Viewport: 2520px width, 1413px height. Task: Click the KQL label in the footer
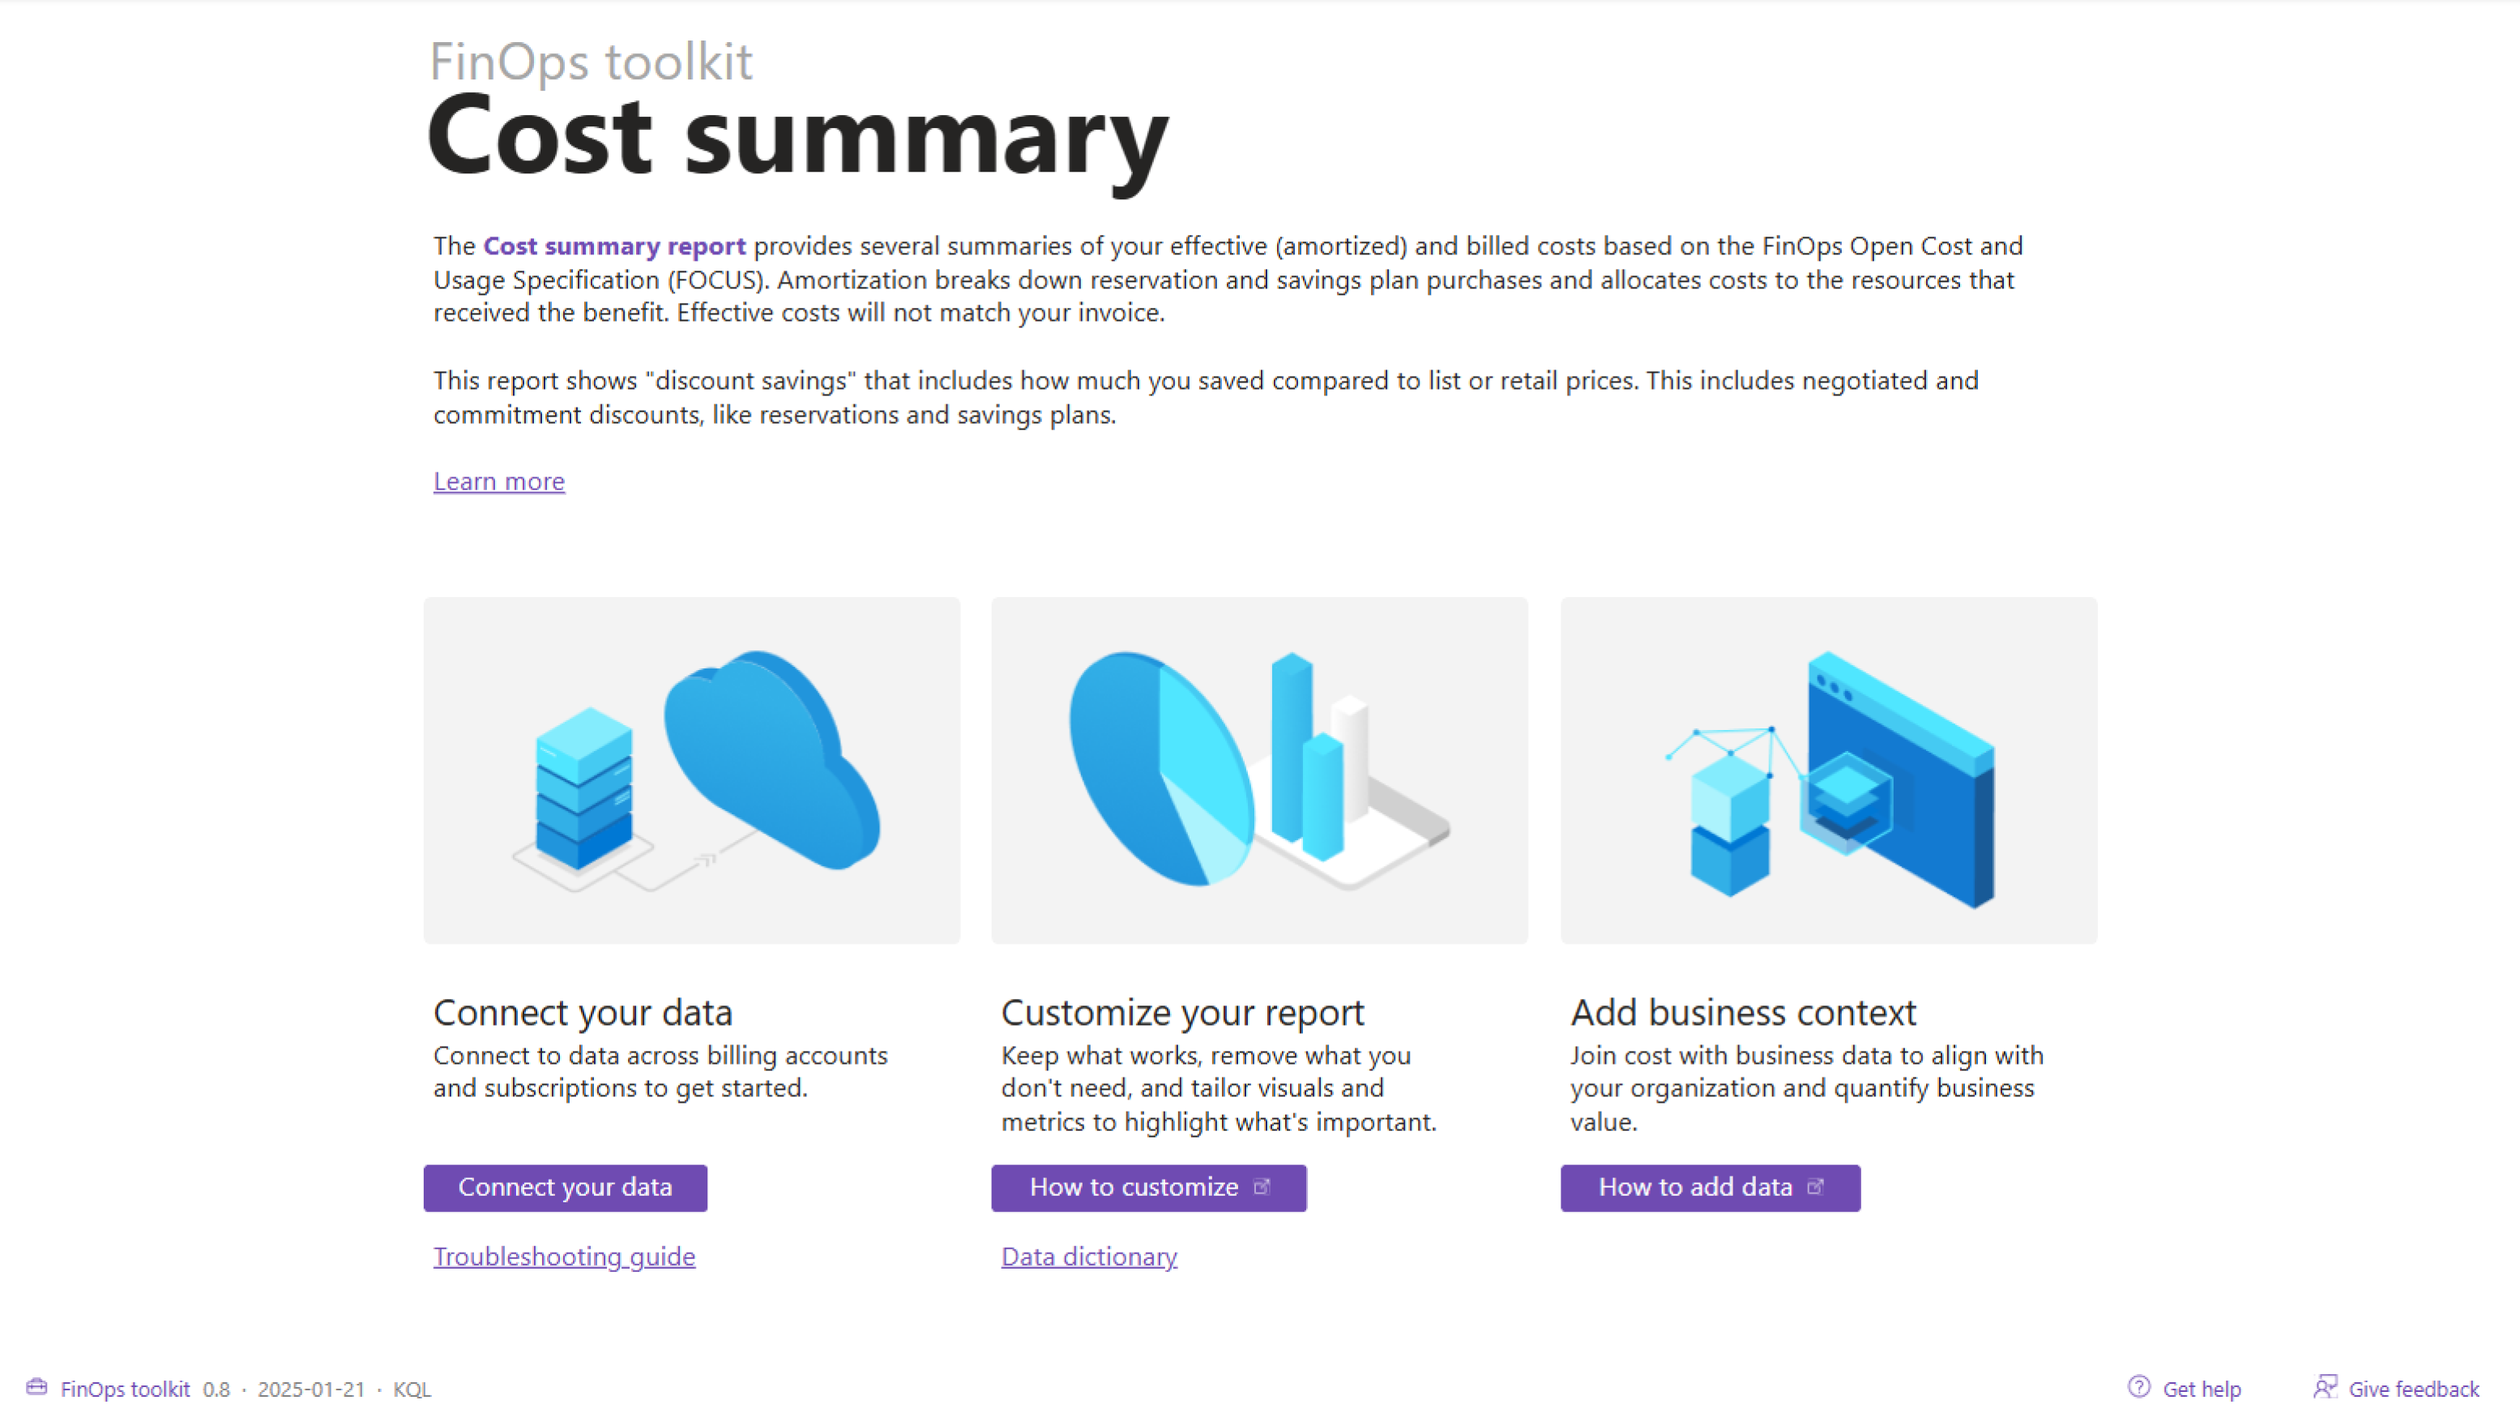pos(412,1390)
